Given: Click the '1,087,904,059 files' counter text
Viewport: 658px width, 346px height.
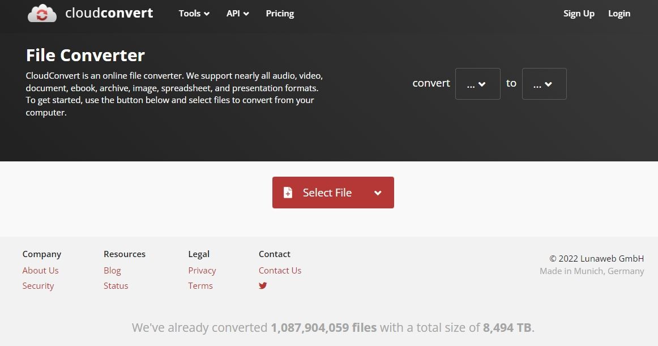Looking at the screenshot, I should (x=323, y=327).
